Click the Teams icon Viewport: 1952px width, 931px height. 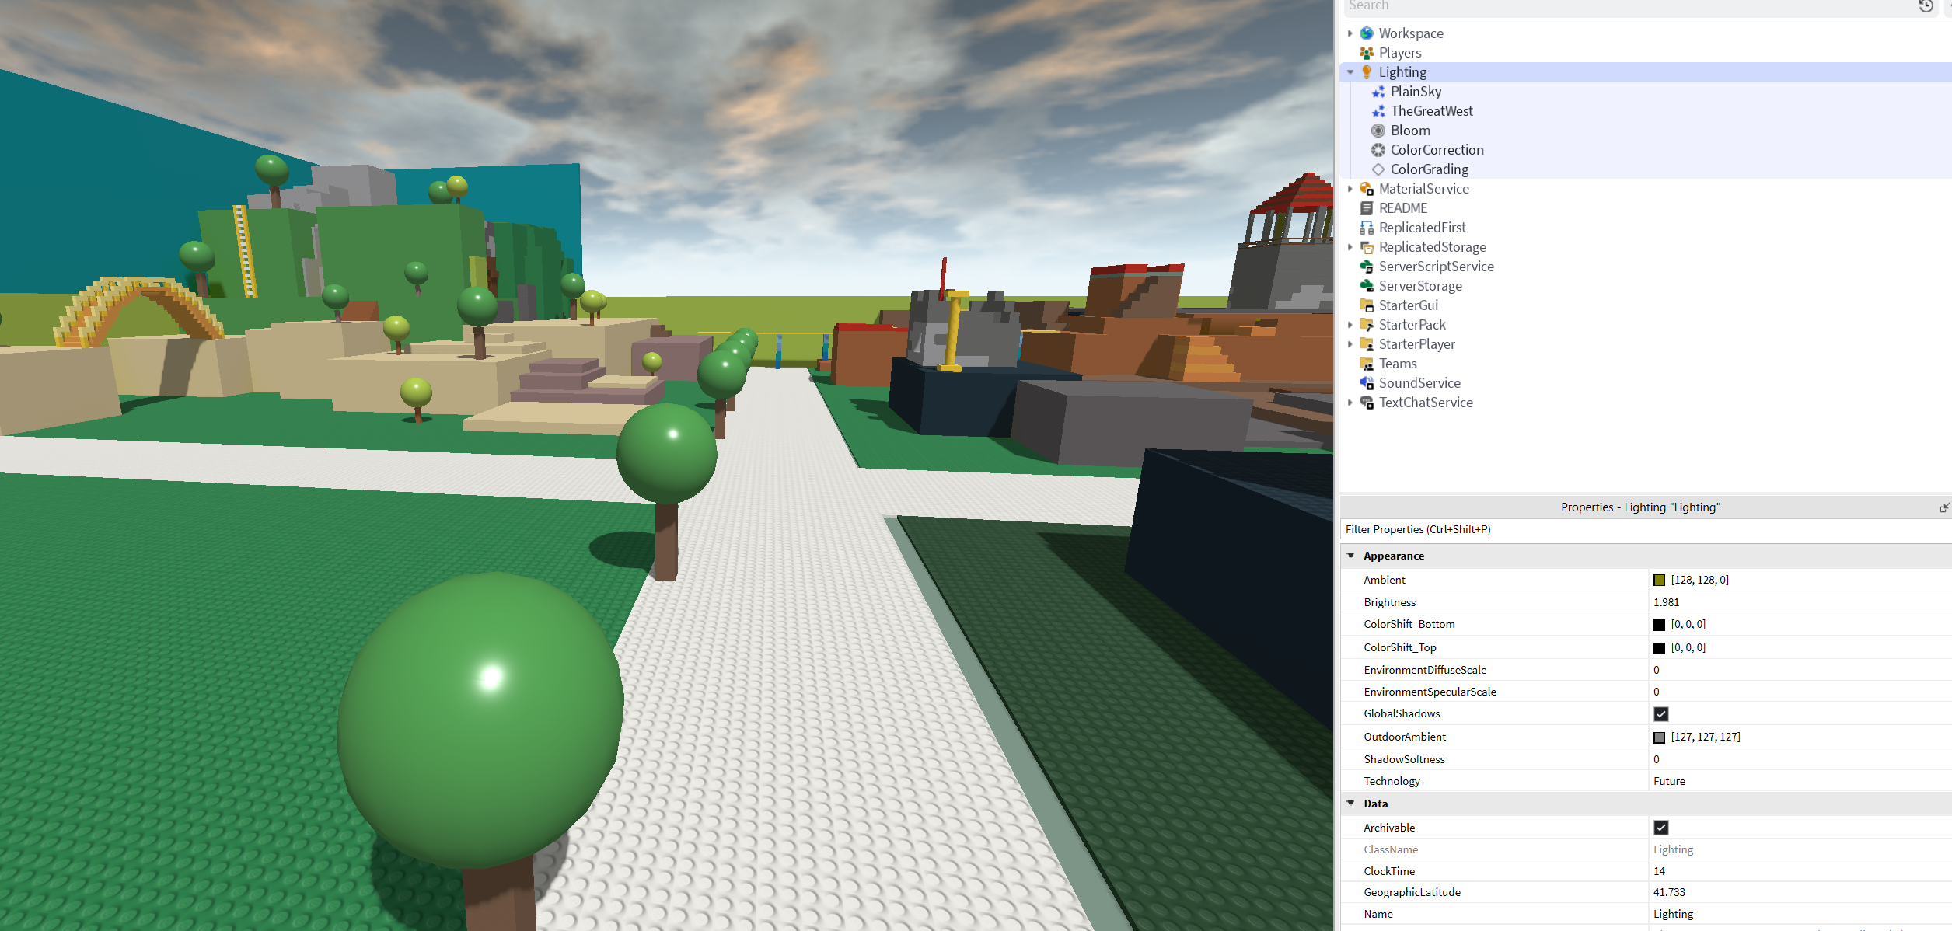click(1366, 364)
